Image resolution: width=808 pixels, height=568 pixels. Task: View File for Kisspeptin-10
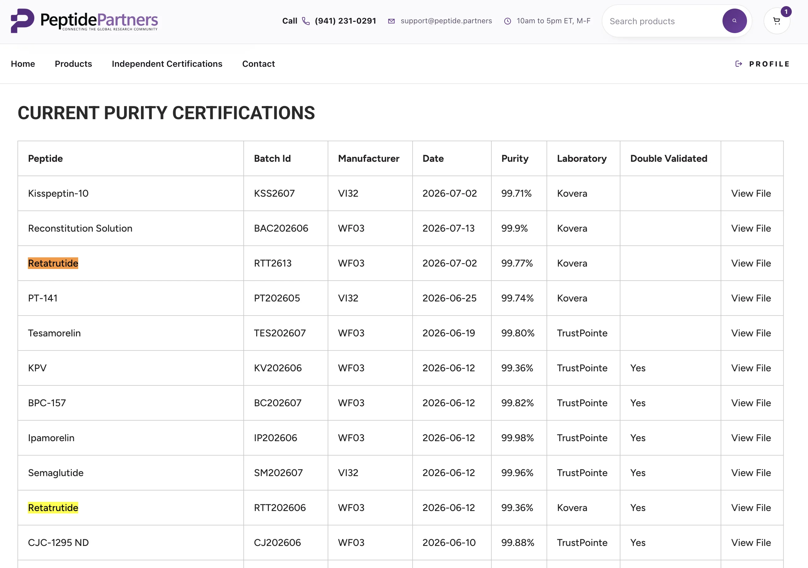coord(751,193)
